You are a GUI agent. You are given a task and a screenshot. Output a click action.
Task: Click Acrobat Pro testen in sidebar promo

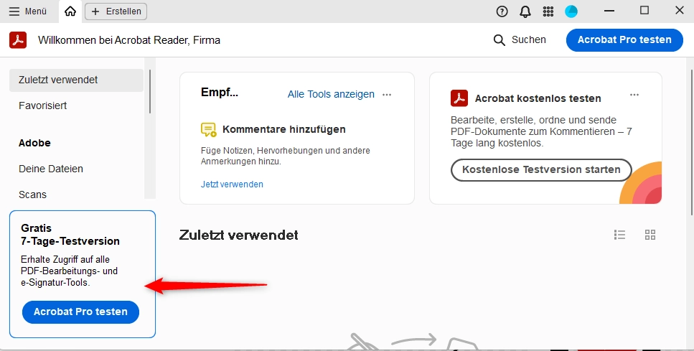80,312
